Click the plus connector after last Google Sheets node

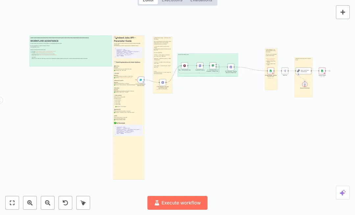[x=330, y=71]
